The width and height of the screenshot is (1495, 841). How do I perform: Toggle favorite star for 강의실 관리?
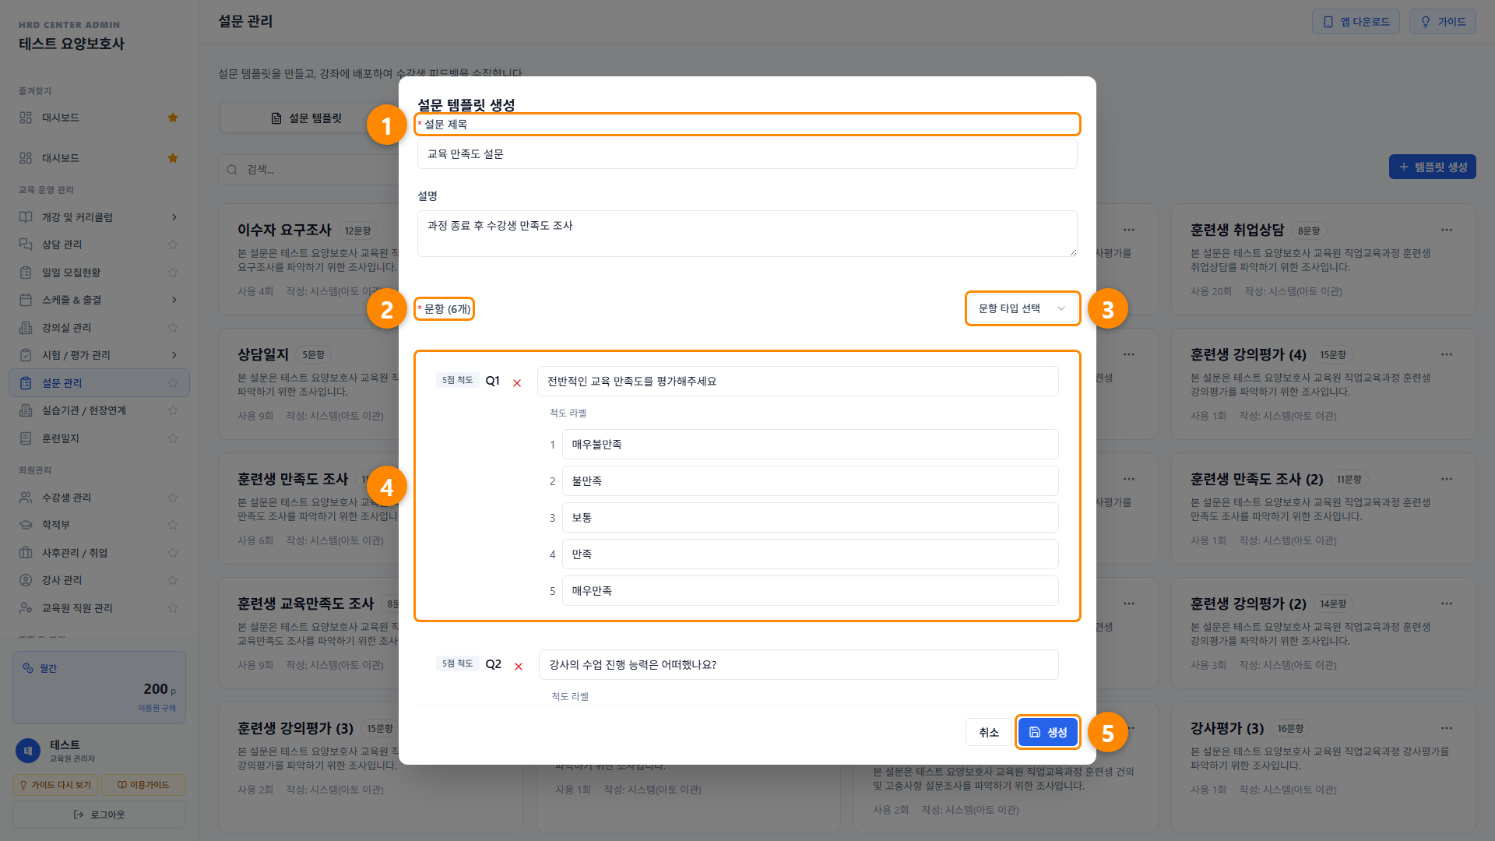(173, 328)
